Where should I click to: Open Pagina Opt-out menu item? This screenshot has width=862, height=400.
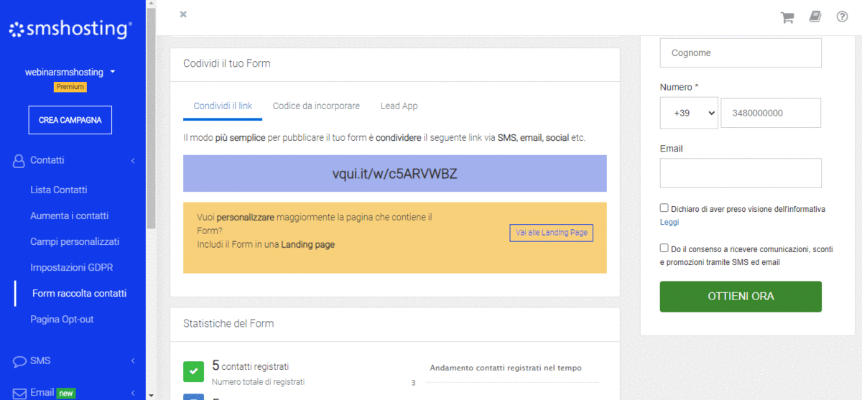pos(62,320)
